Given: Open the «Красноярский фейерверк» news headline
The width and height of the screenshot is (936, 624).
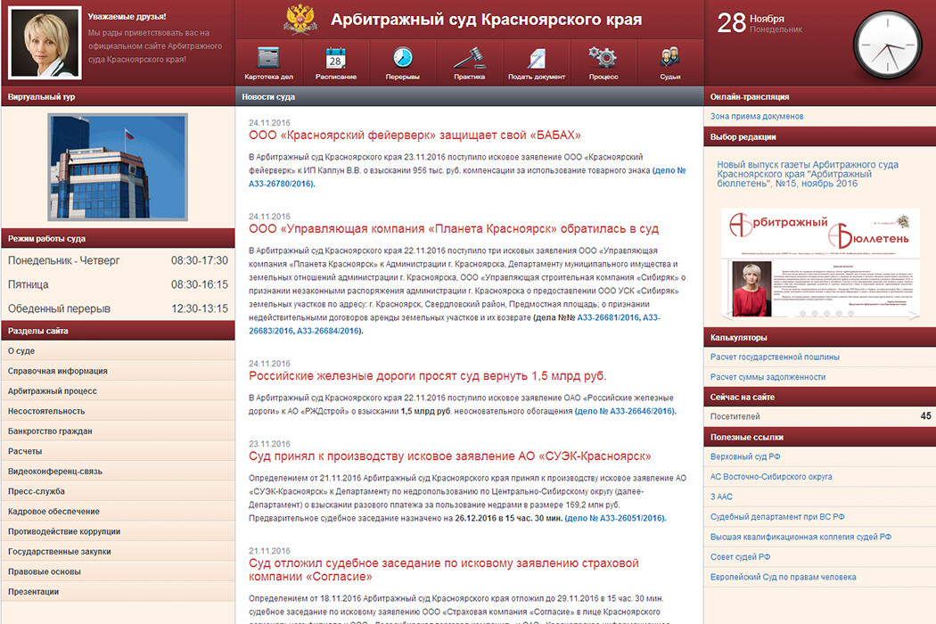Looking at the screenshot, I should (x=415, y=135).
